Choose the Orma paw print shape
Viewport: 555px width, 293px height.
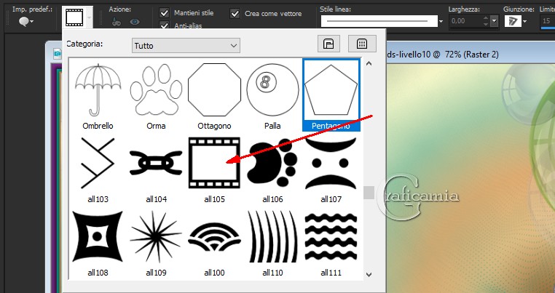click(x=156, y=92)
